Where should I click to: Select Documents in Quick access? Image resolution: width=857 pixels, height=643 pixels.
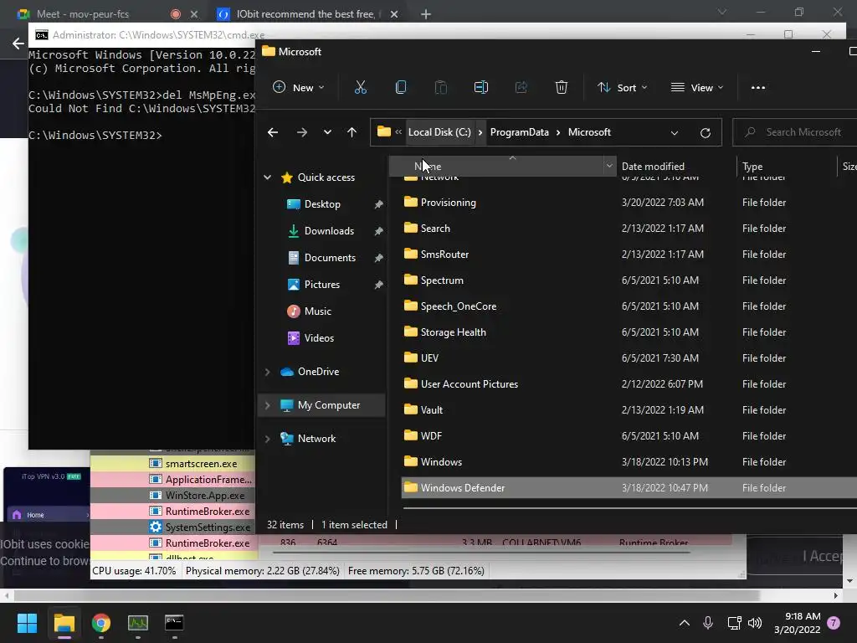tap(330, 258)
